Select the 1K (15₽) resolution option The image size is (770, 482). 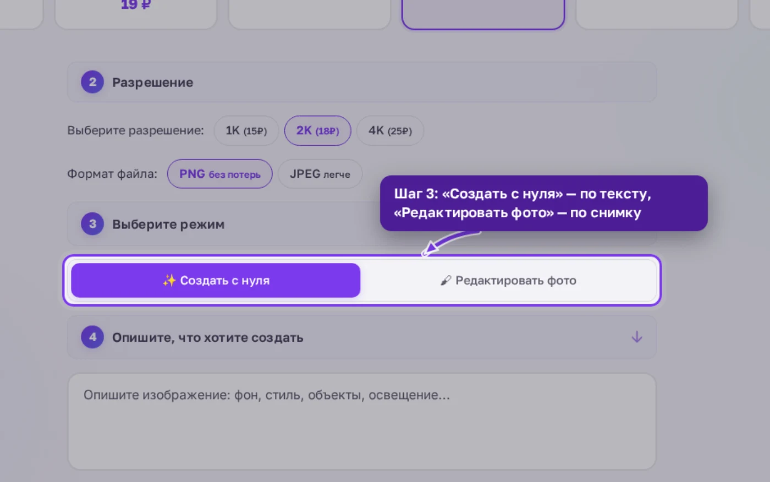[246, 131]
